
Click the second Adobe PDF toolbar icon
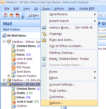12,15
